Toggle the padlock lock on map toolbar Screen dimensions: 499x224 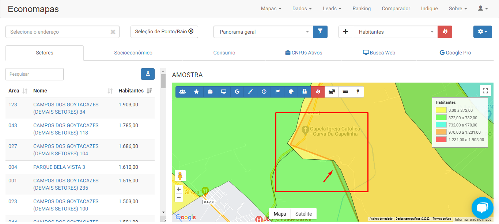pos(305,92)
